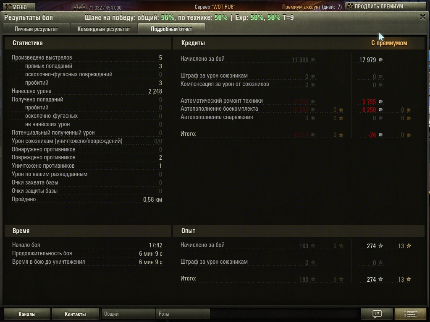Image resolution: width=430 pixels, height=322 pixels.
Task: Select the Роты chat tab
Action: (183, 314)
